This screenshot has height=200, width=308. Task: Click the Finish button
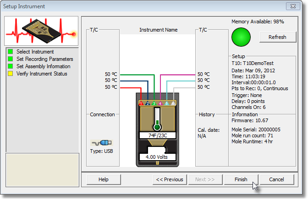[x=241, y=179]
